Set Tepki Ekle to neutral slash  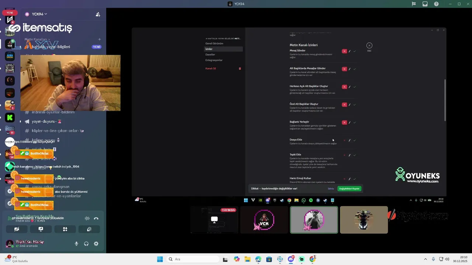(x=350, y=155)
